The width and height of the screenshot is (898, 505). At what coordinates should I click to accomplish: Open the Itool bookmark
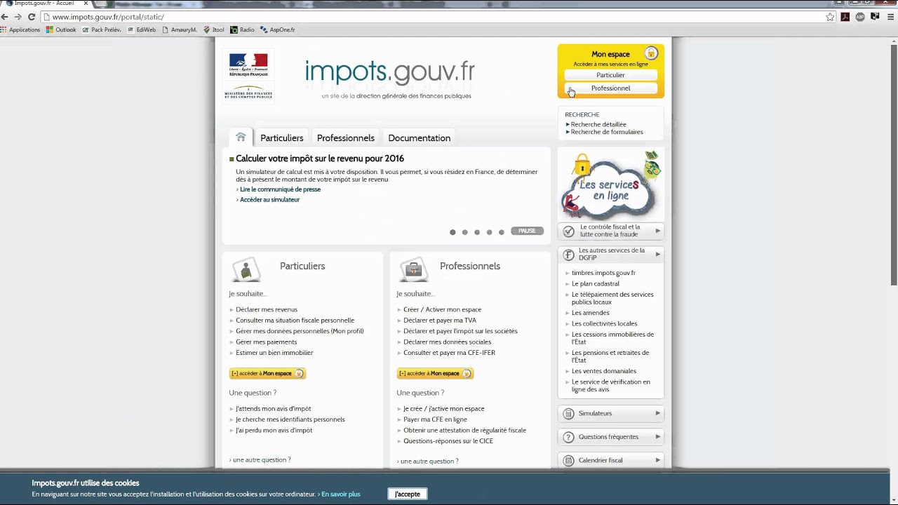coord(214,29)
